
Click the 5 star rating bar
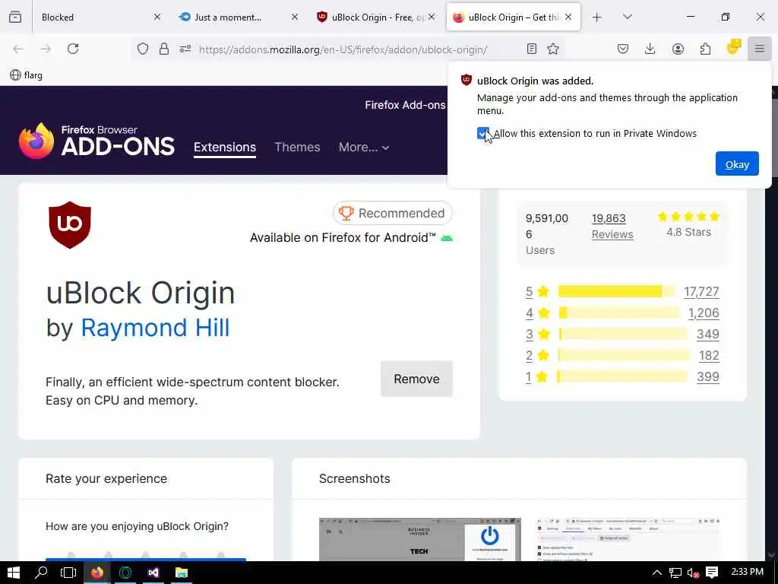tap(616, 291)
